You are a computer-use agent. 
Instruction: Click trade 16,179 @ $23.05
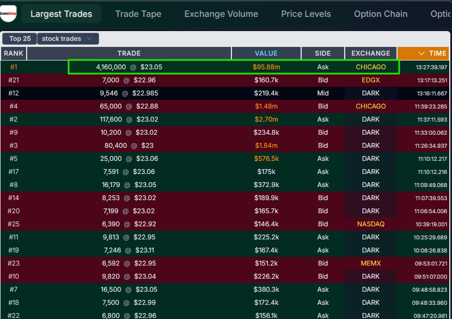129,185
